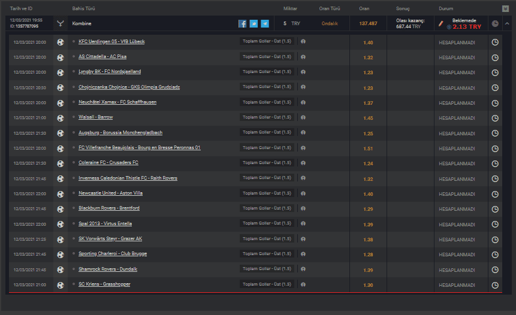Click the clock icon in Spal 2013 row

pos(495,224)
